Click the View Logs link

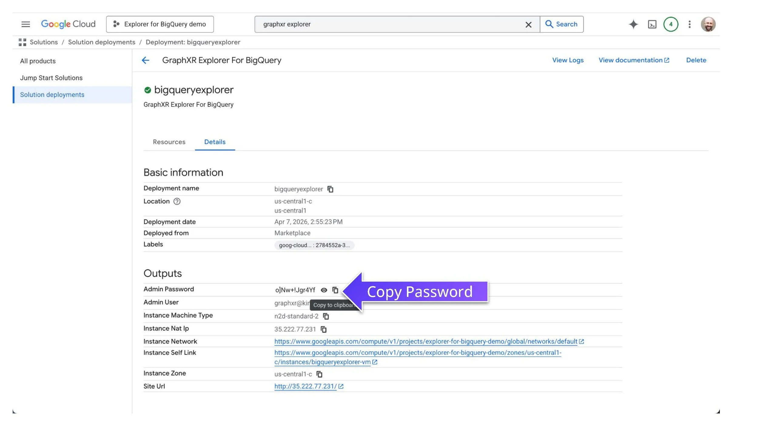[x=568, y=60]
